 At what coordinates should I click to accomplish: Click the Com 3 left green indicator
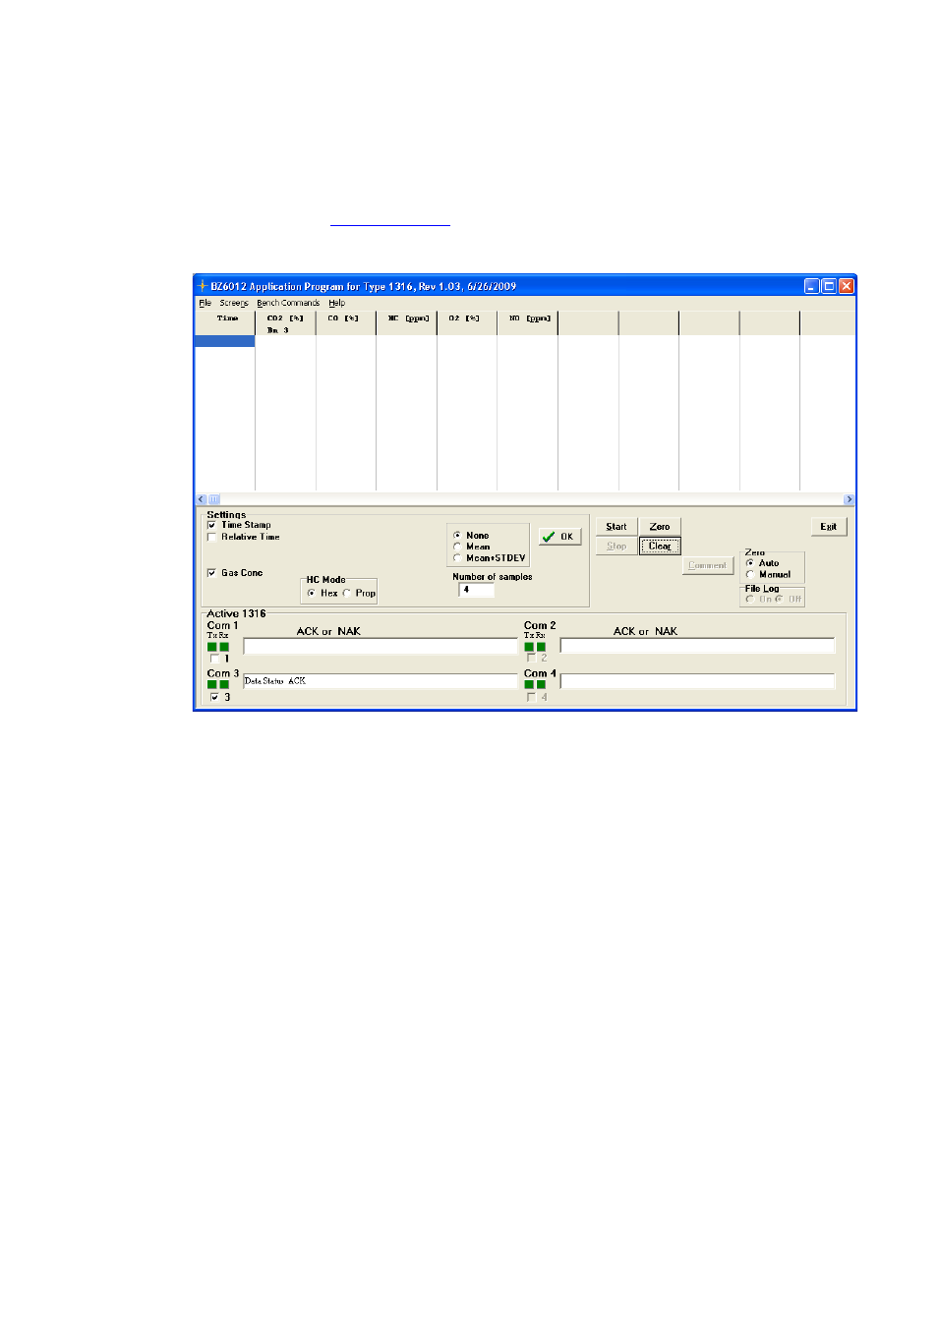pos(212,684)
